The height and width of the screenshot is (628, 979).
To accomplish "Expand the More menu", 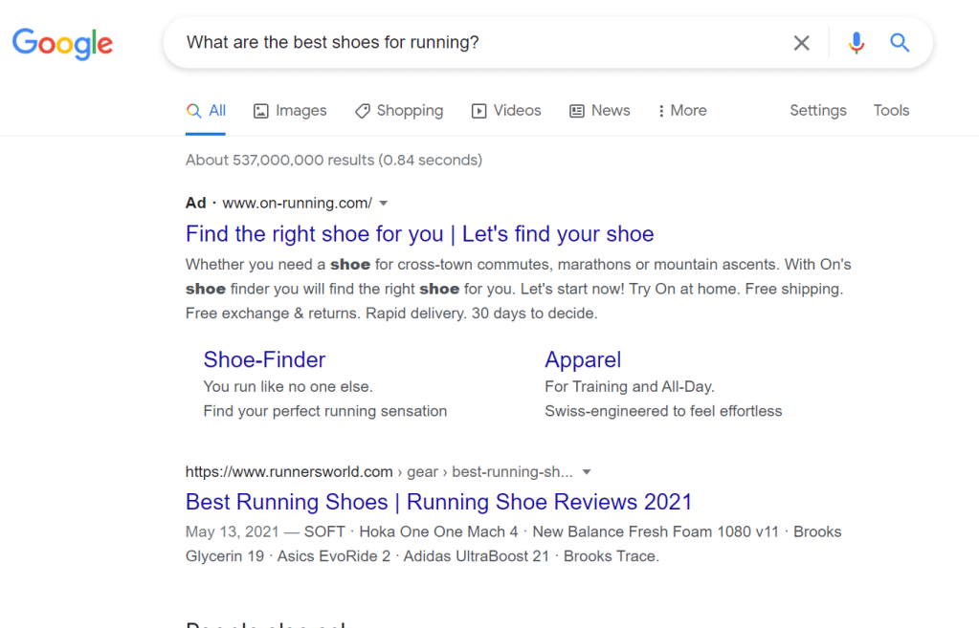I will pos(681,111).
